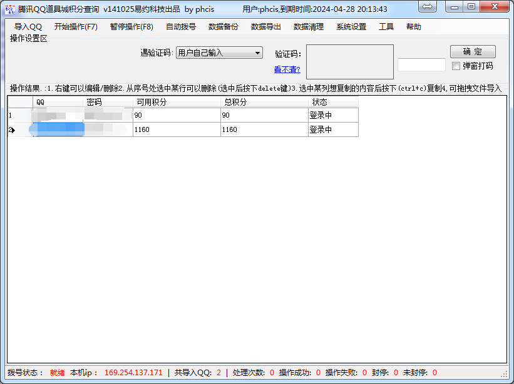The image size is (514, 384).
Task: Click 登录中 status in row 1
Action: pyautogui.click(x=333, y=115)
